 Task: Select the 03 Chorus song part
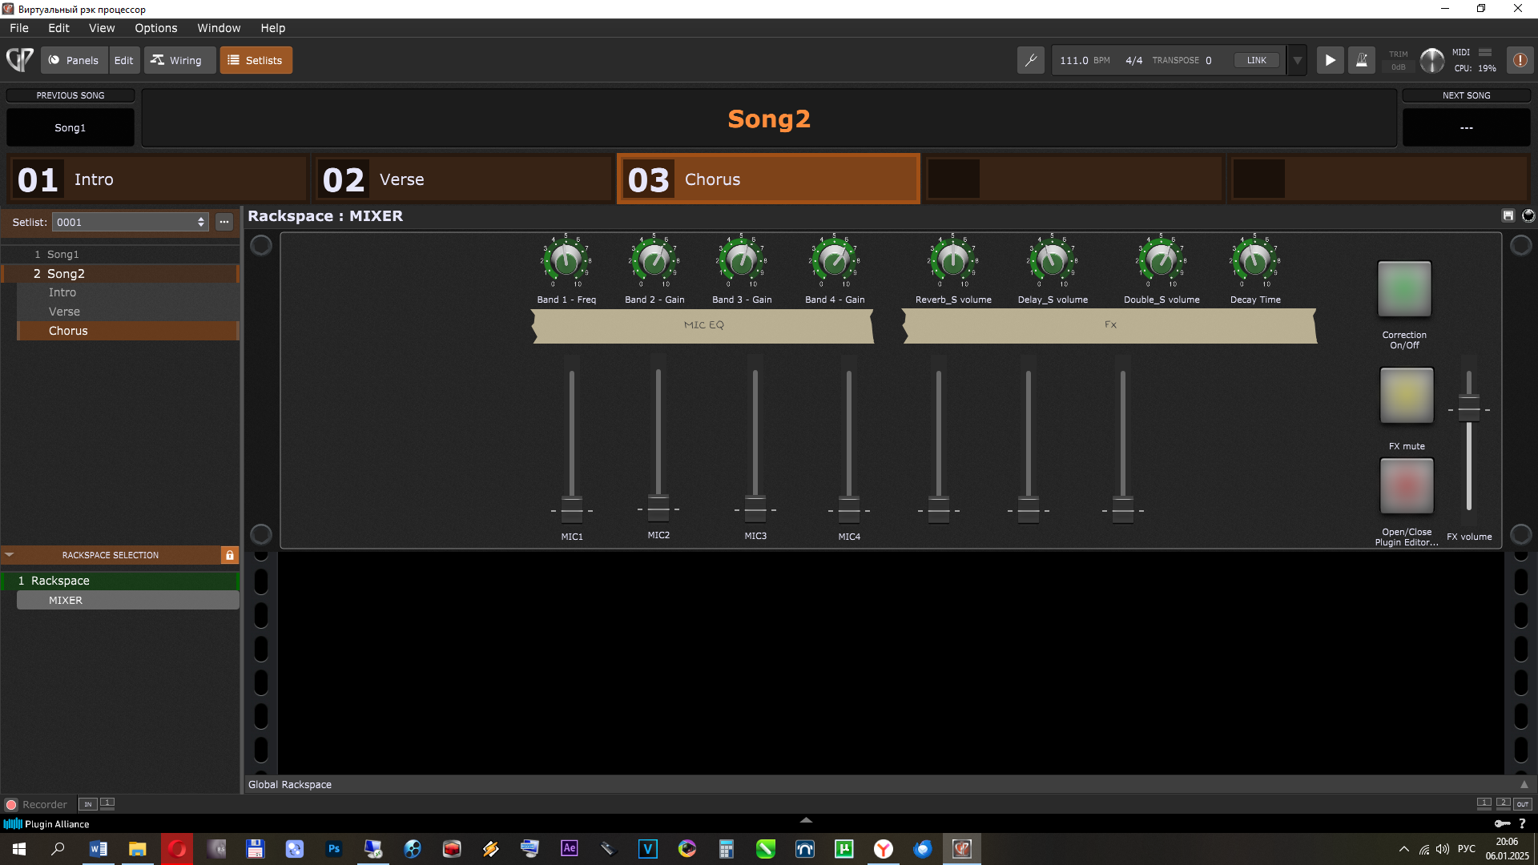click(x=768, y=179)
